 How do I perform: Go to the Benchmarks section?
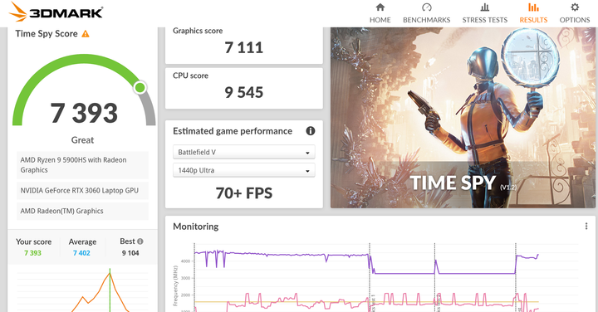[426, 13]
